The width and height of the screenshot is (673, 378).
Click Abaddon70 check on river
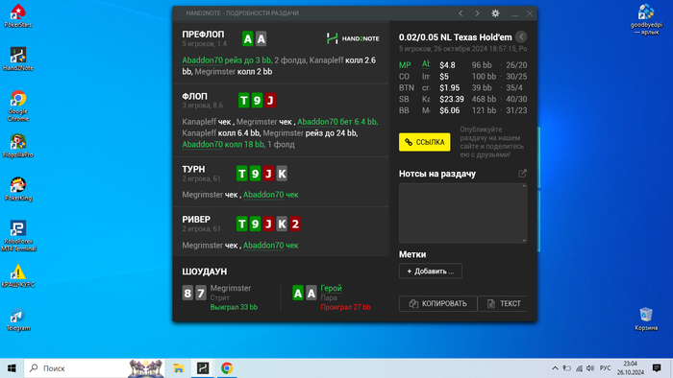click(x=271, y=246)
